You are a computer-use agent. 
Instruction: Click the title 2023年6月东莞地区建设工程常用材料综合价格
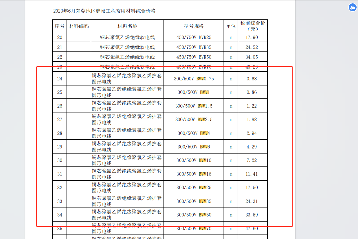pos(104,11)
